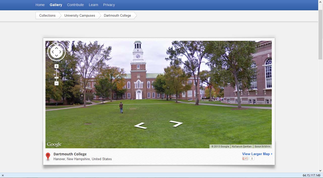Zoom in with the plus button
The height and width of the screenshot is (178, 323).
tap(57, 66)
